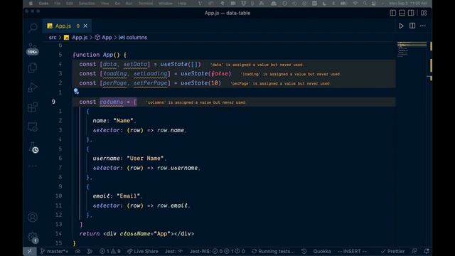The image size is (455, 256).
Task: Open the Manage settings gear
Action: point(33,238)
